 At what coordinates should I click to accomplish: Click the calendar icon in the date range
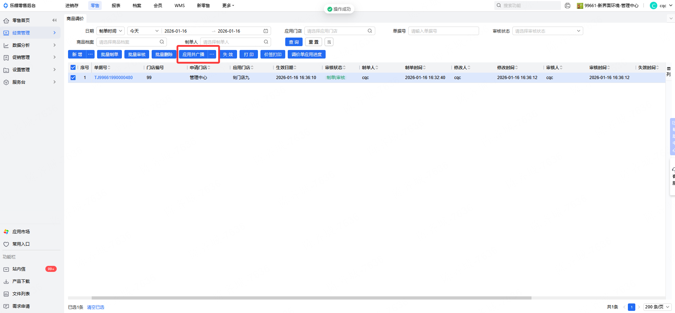266,31
